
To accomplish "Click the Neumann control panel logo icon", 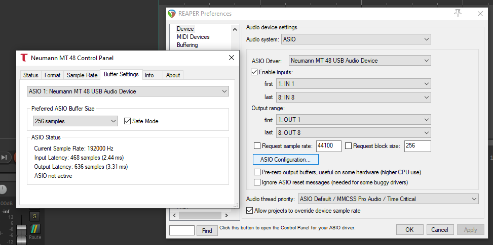I will (x=24, y=58).
